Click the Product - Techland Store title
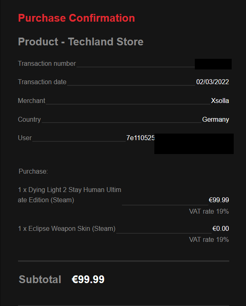 coord(81,42)
